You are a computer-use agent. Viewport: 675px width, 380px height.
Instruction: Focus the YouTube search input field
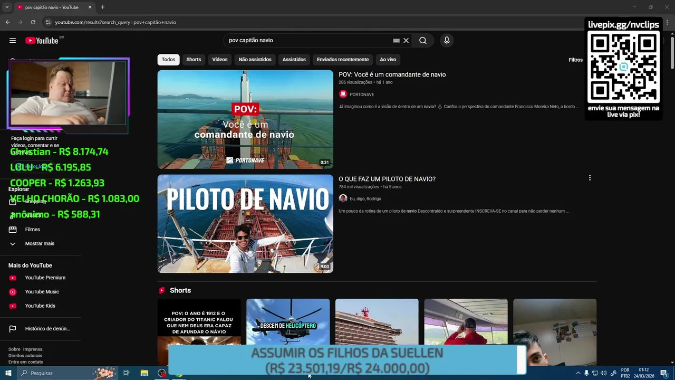(308, 41)
